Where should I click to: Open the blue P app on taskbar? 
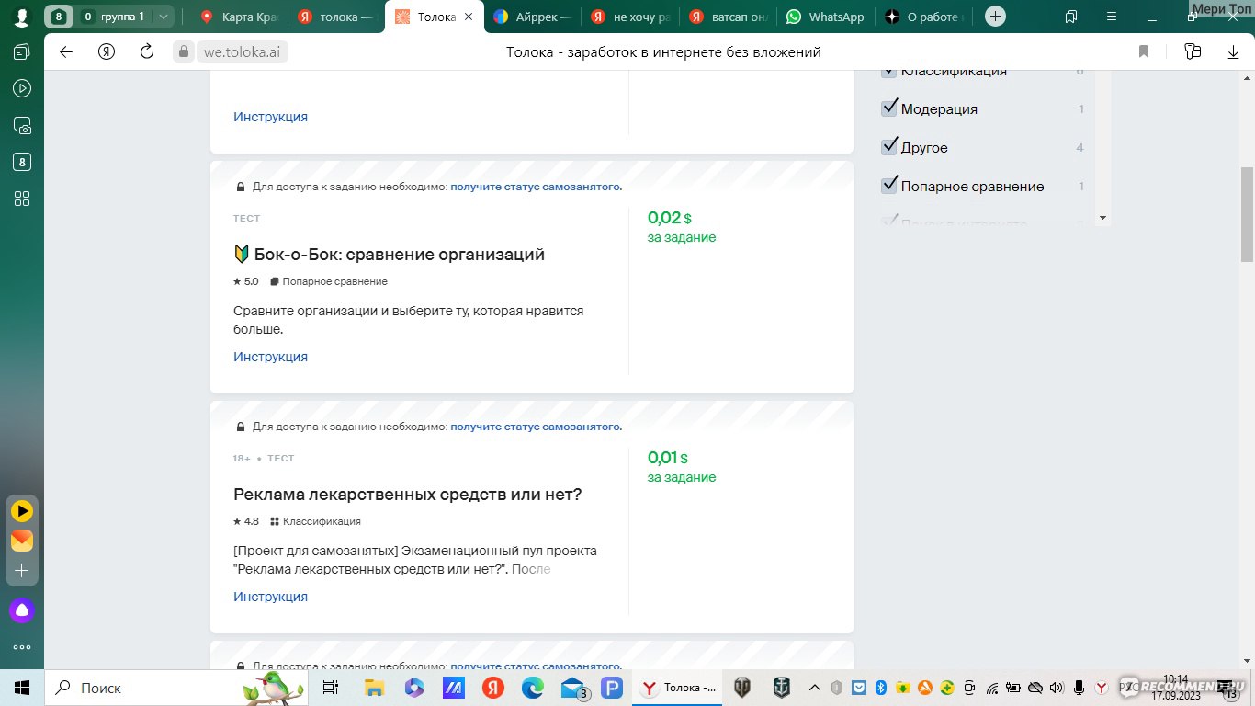coord(612,688)
